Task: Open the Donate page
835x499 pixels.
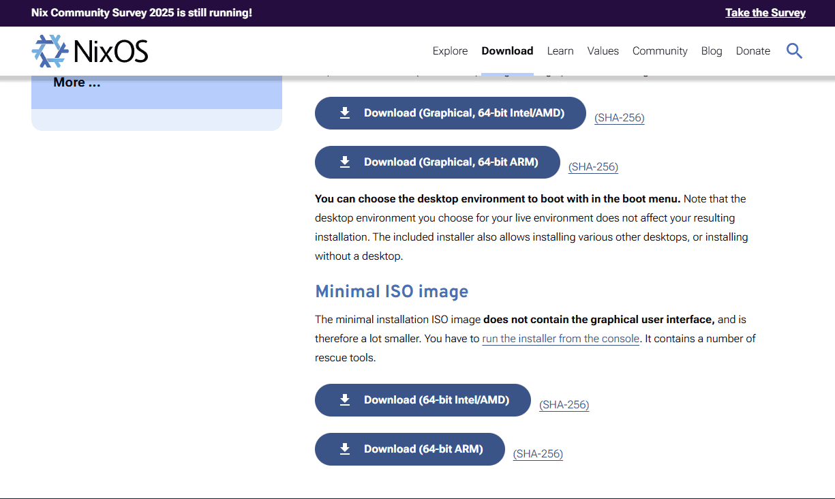Action: coord(753,50)
